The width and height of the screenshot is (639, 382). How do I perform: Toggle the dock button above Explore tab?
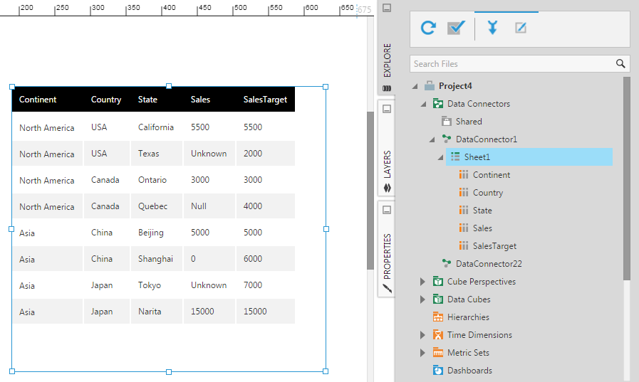[x=387, y=9]
